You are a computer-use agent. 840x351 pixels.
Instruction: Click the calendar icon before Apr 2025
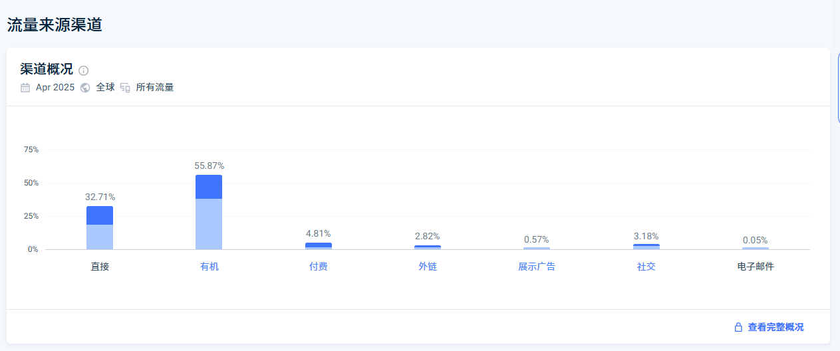click(25, 88)
